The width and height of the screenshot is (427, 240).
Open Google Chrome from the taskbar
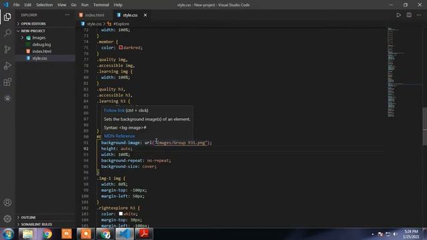tap(47, 234)
